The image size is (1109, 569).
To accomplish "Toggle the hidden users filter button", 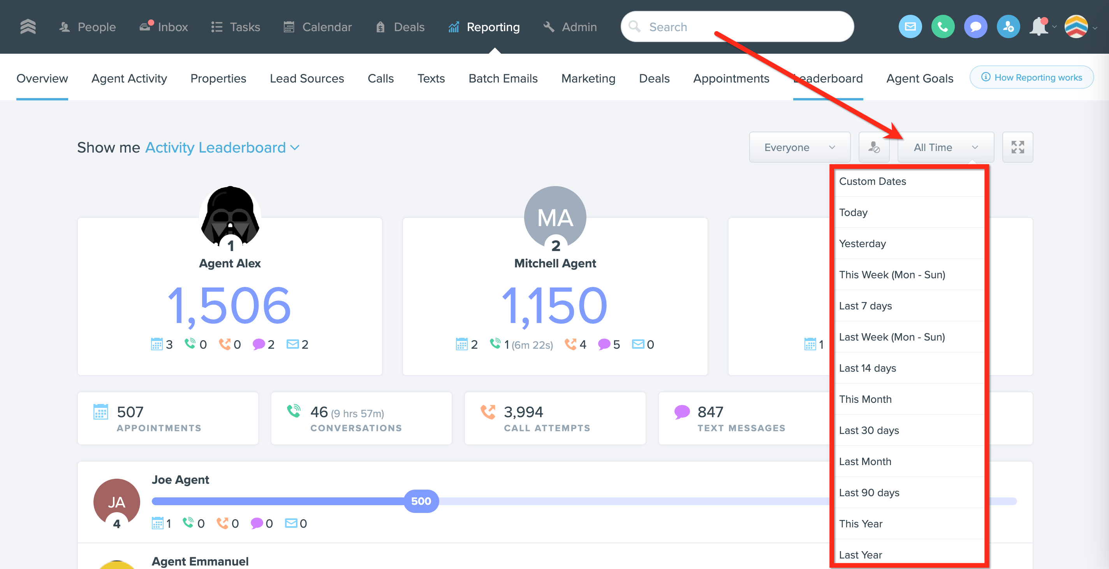I will tap(873, 147).
